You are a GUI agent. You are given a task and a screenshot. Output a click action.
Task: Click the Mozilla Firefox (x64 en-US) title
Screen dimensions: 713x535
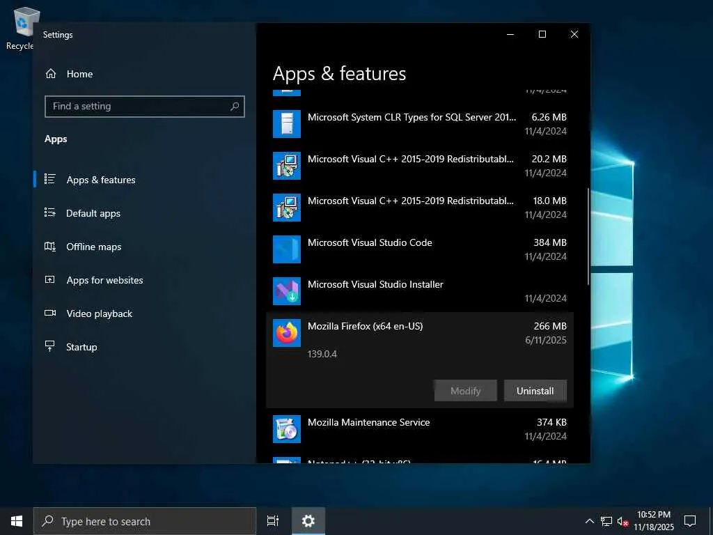tap(365, 326)
